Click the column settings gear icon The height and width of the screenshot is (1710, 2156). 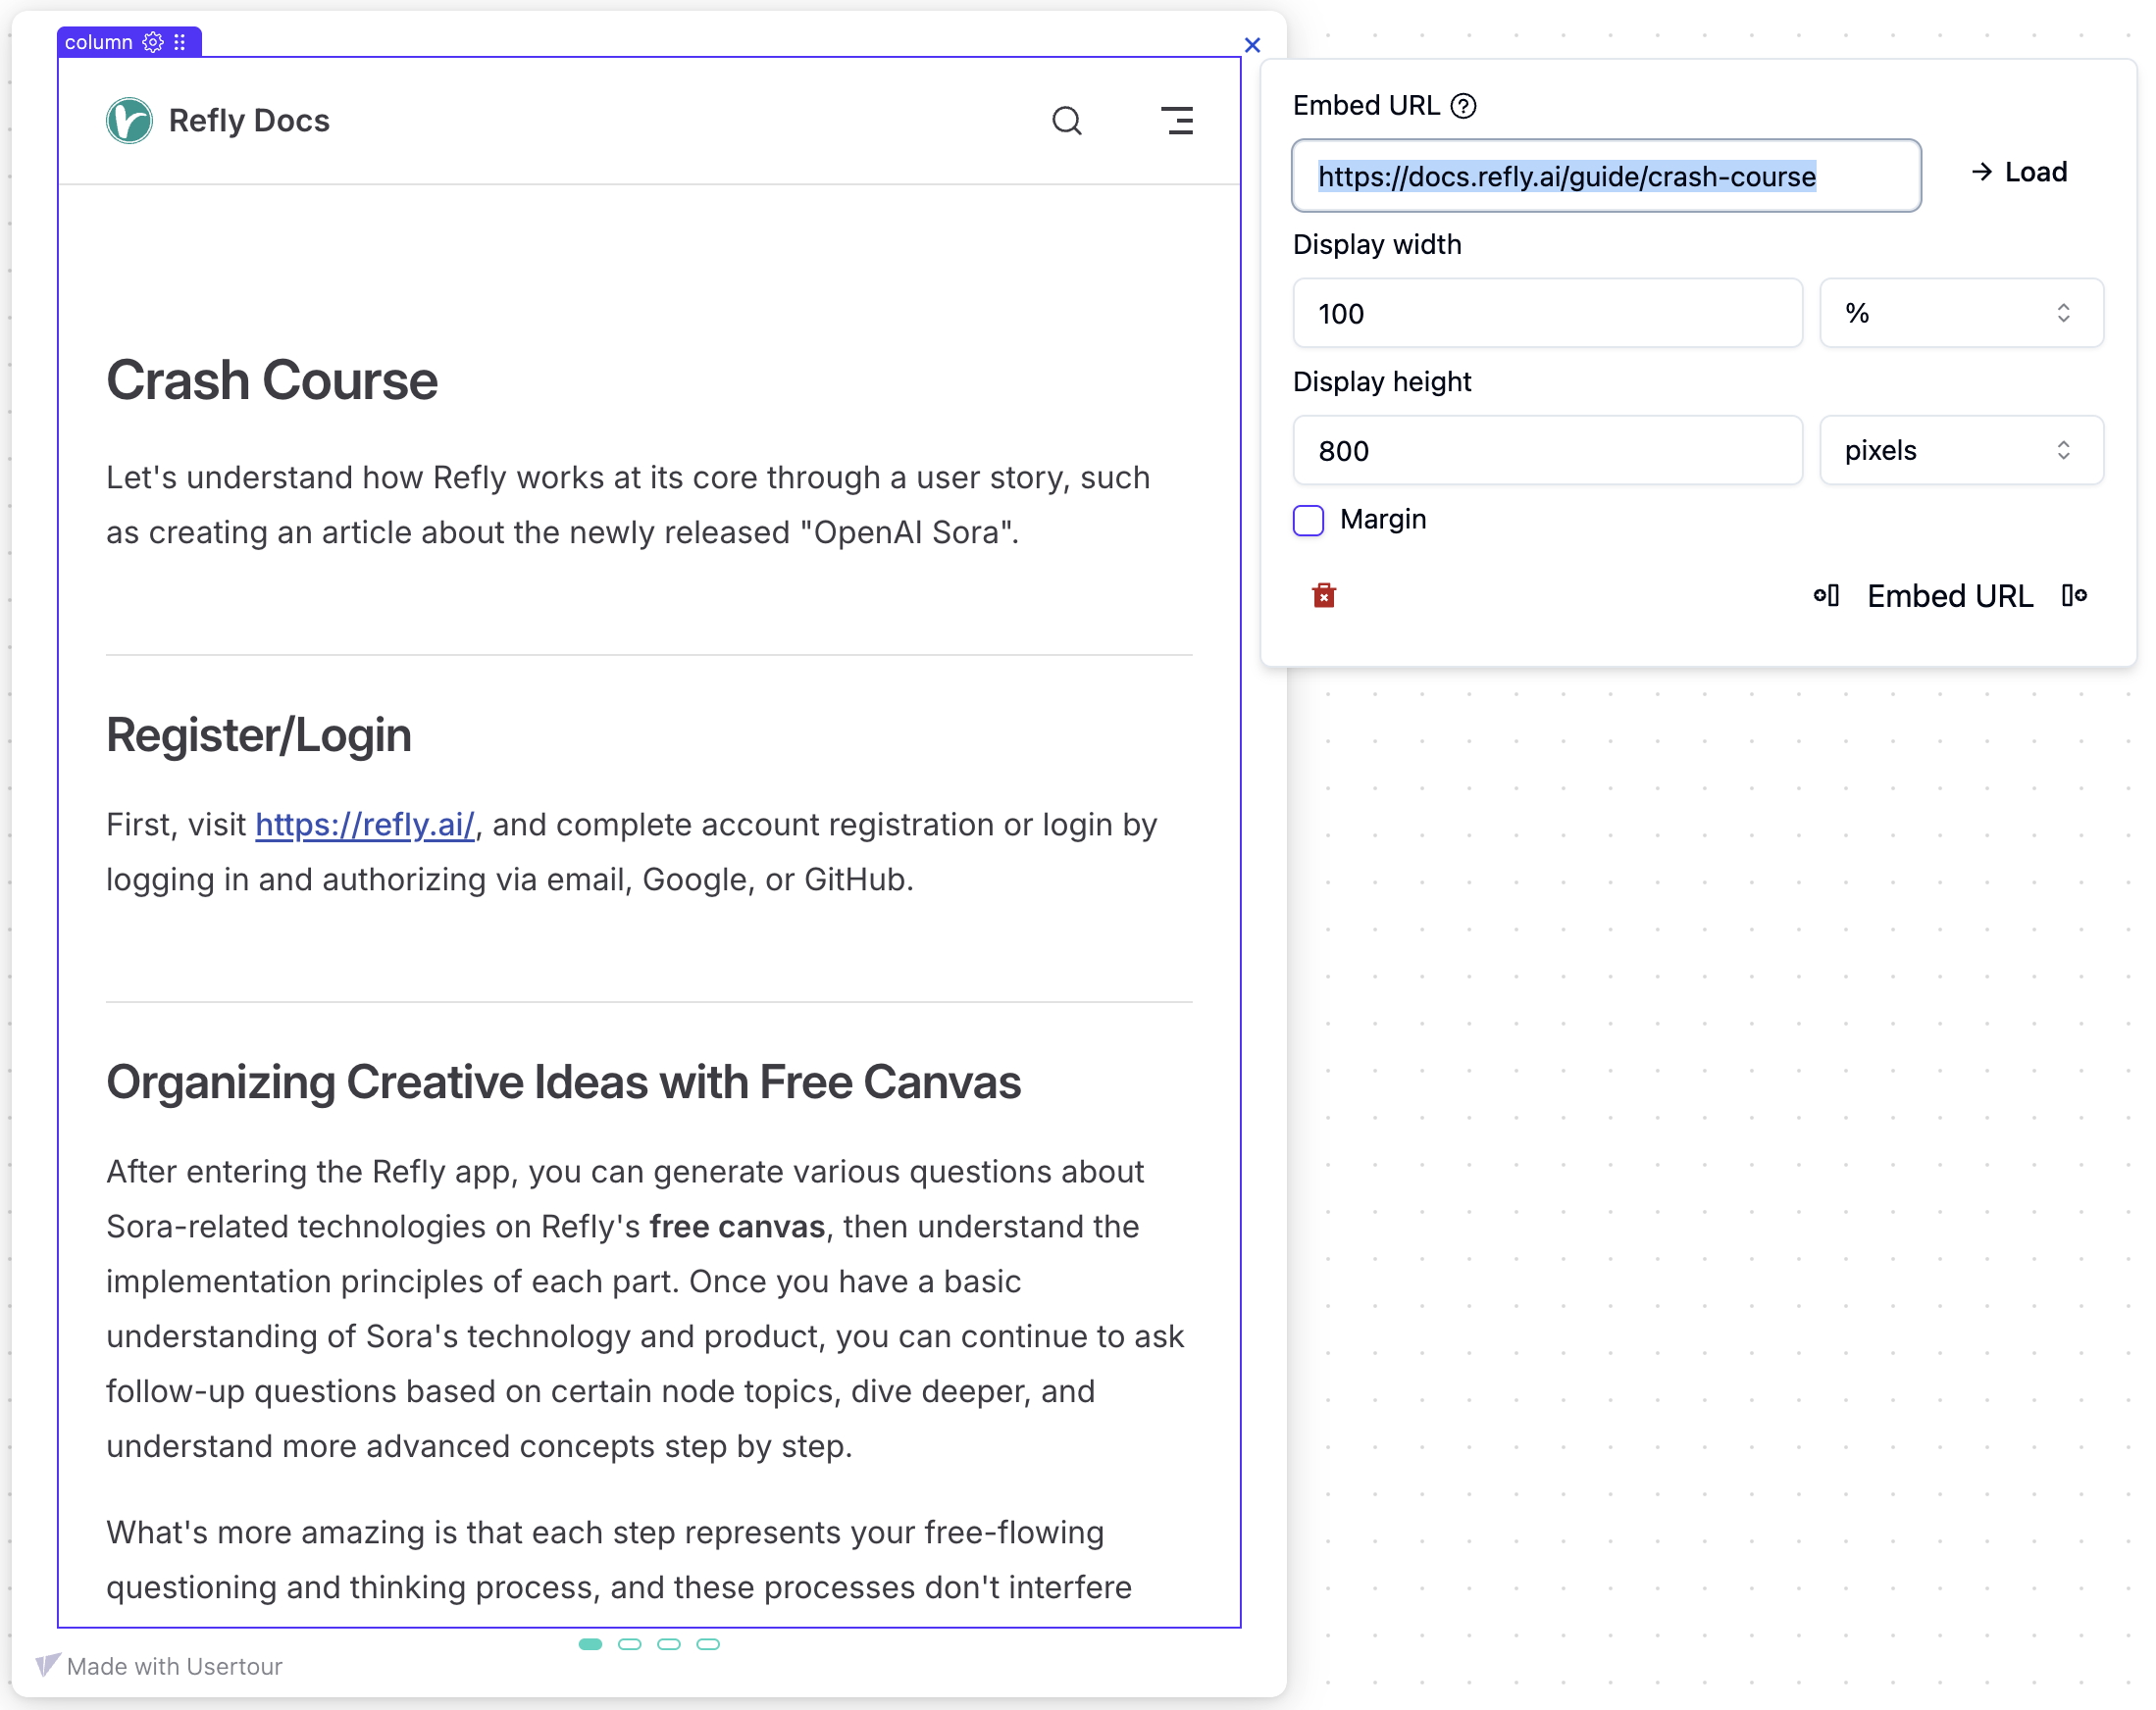tap(152, 42)
